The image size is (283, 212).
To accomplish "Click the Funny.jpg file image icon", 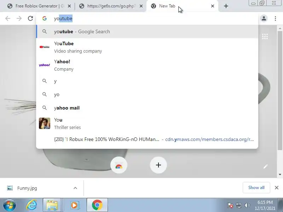I will [10, 188].
